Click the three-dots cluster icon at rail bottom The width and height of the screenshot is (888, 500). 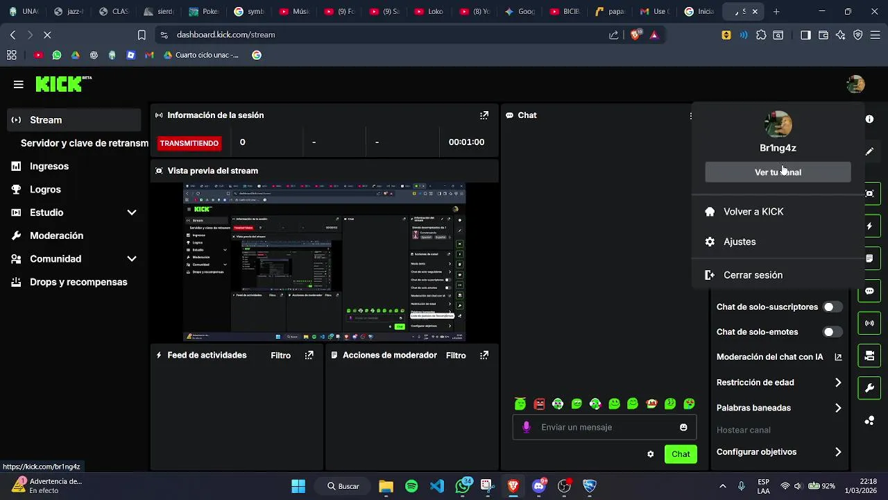tap(869, 421)
